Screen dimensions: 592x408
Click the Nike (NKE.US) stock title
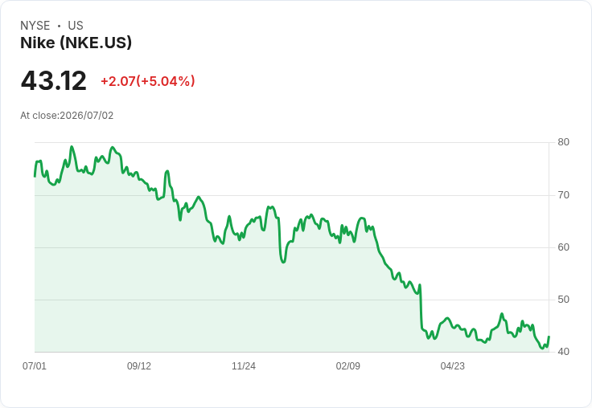point(76,43)
